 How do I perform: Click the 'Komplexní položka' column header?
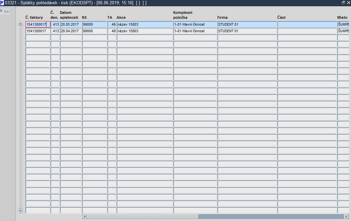tap(183, 15)
